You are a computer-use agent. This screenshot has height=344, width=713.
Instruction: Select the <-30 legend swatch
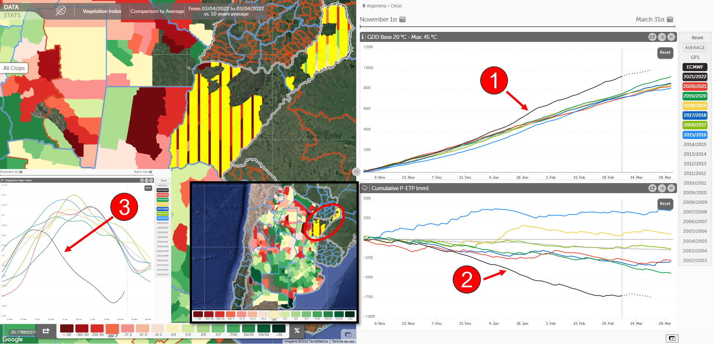(67, 328)
